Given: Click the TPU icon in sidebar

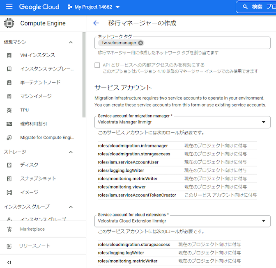Looking at the screenshot, I should click(9, 110).
